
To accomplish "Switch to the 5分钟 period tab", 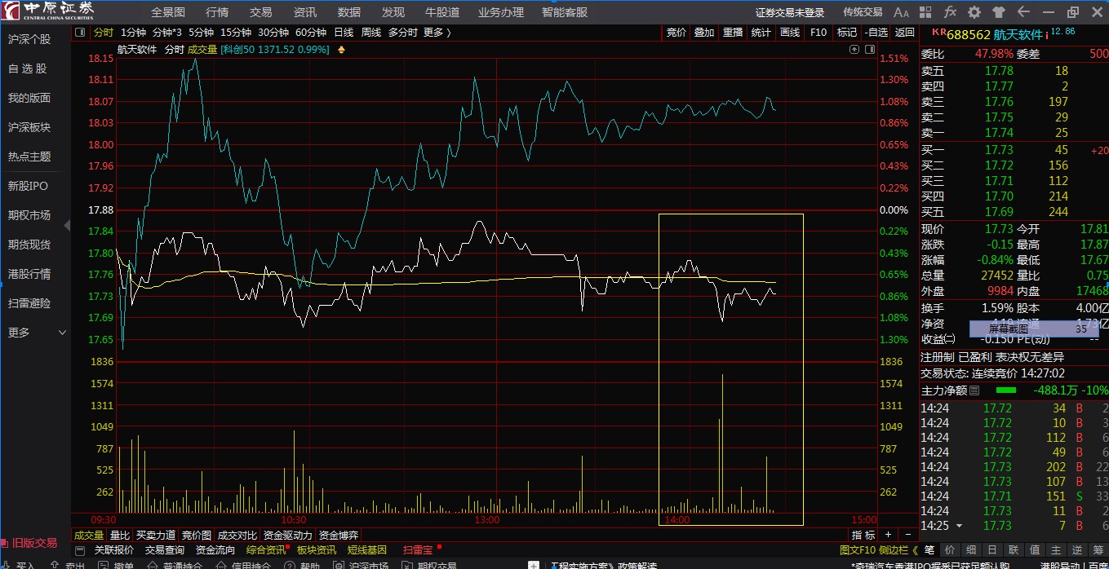I will tap(201, 33).
